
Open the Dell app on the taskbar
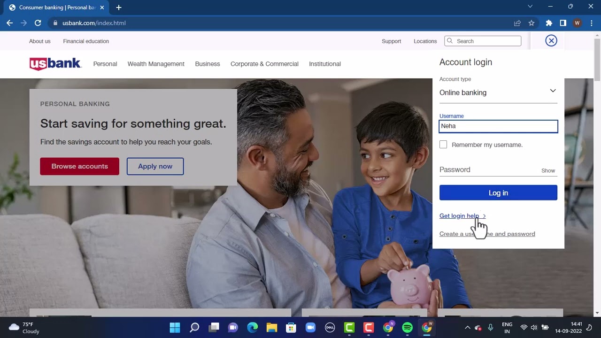[330, 327]
